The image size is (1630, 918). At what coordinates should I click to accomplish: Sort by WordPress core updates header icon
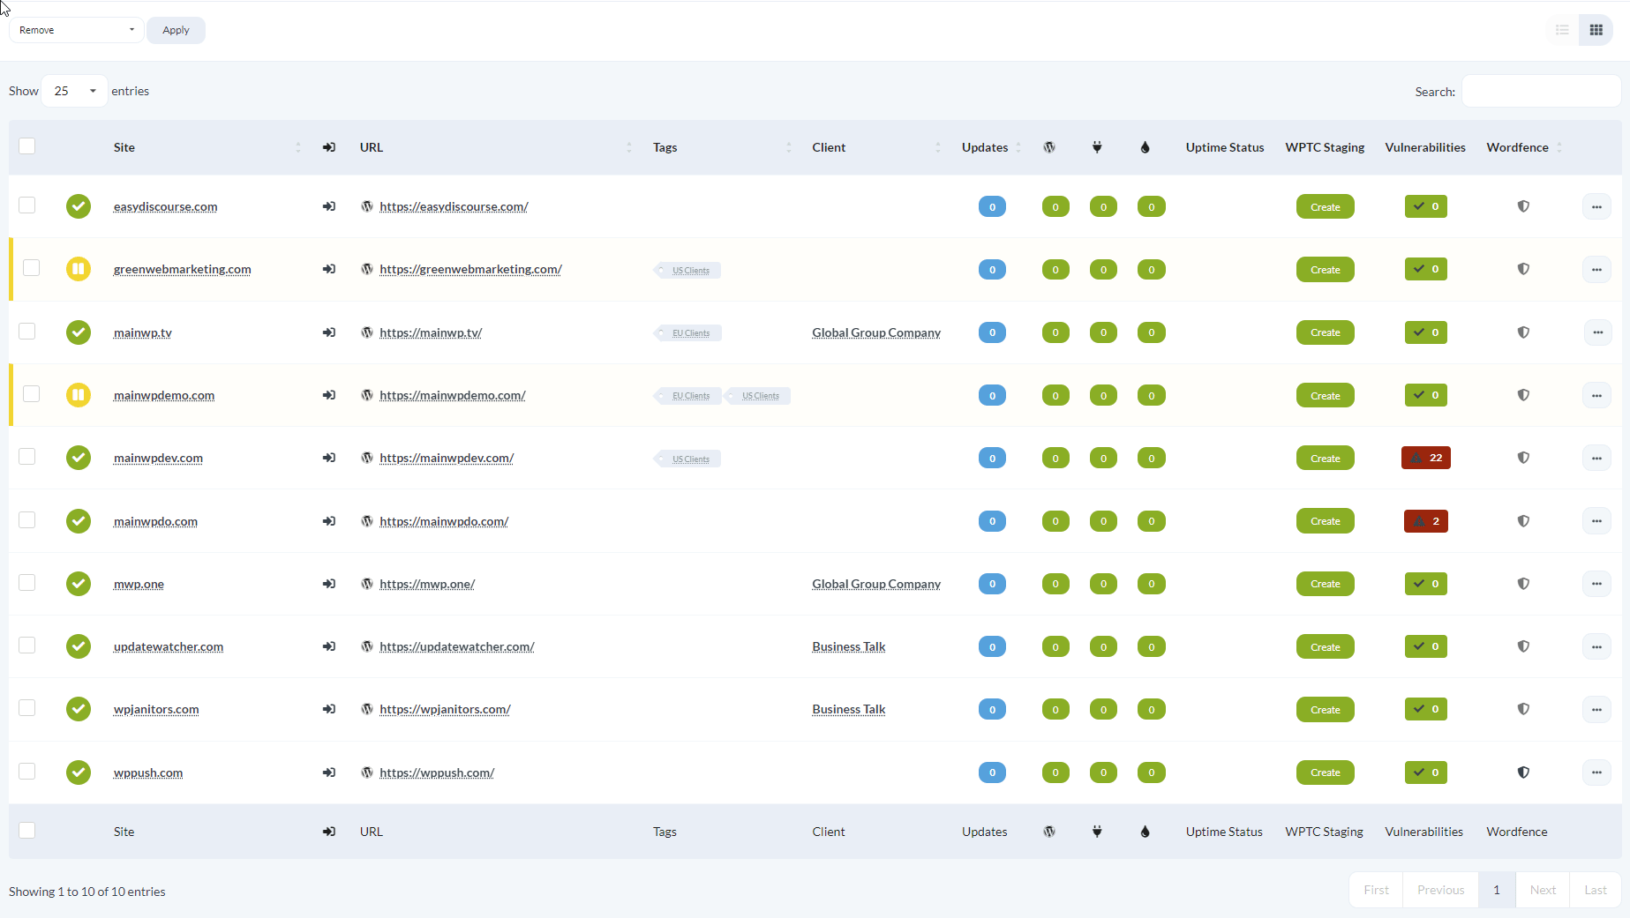tap(1049, 147)
